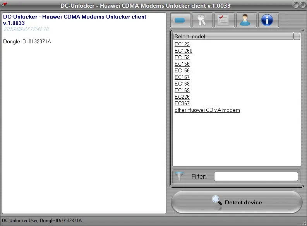This screenshot has width=307, height=226.
Task: Open the keys unlock tab
Action: pyautogui.click(x=202, y=20)
